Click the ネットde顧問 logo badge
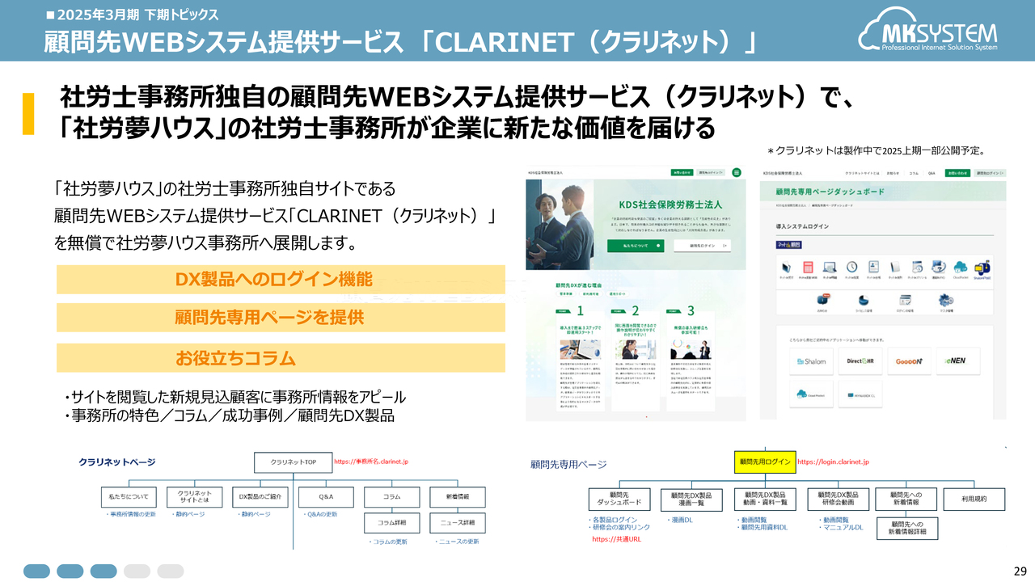The width and height of the screenshot is (1035, 582). (x=788, y=243)
